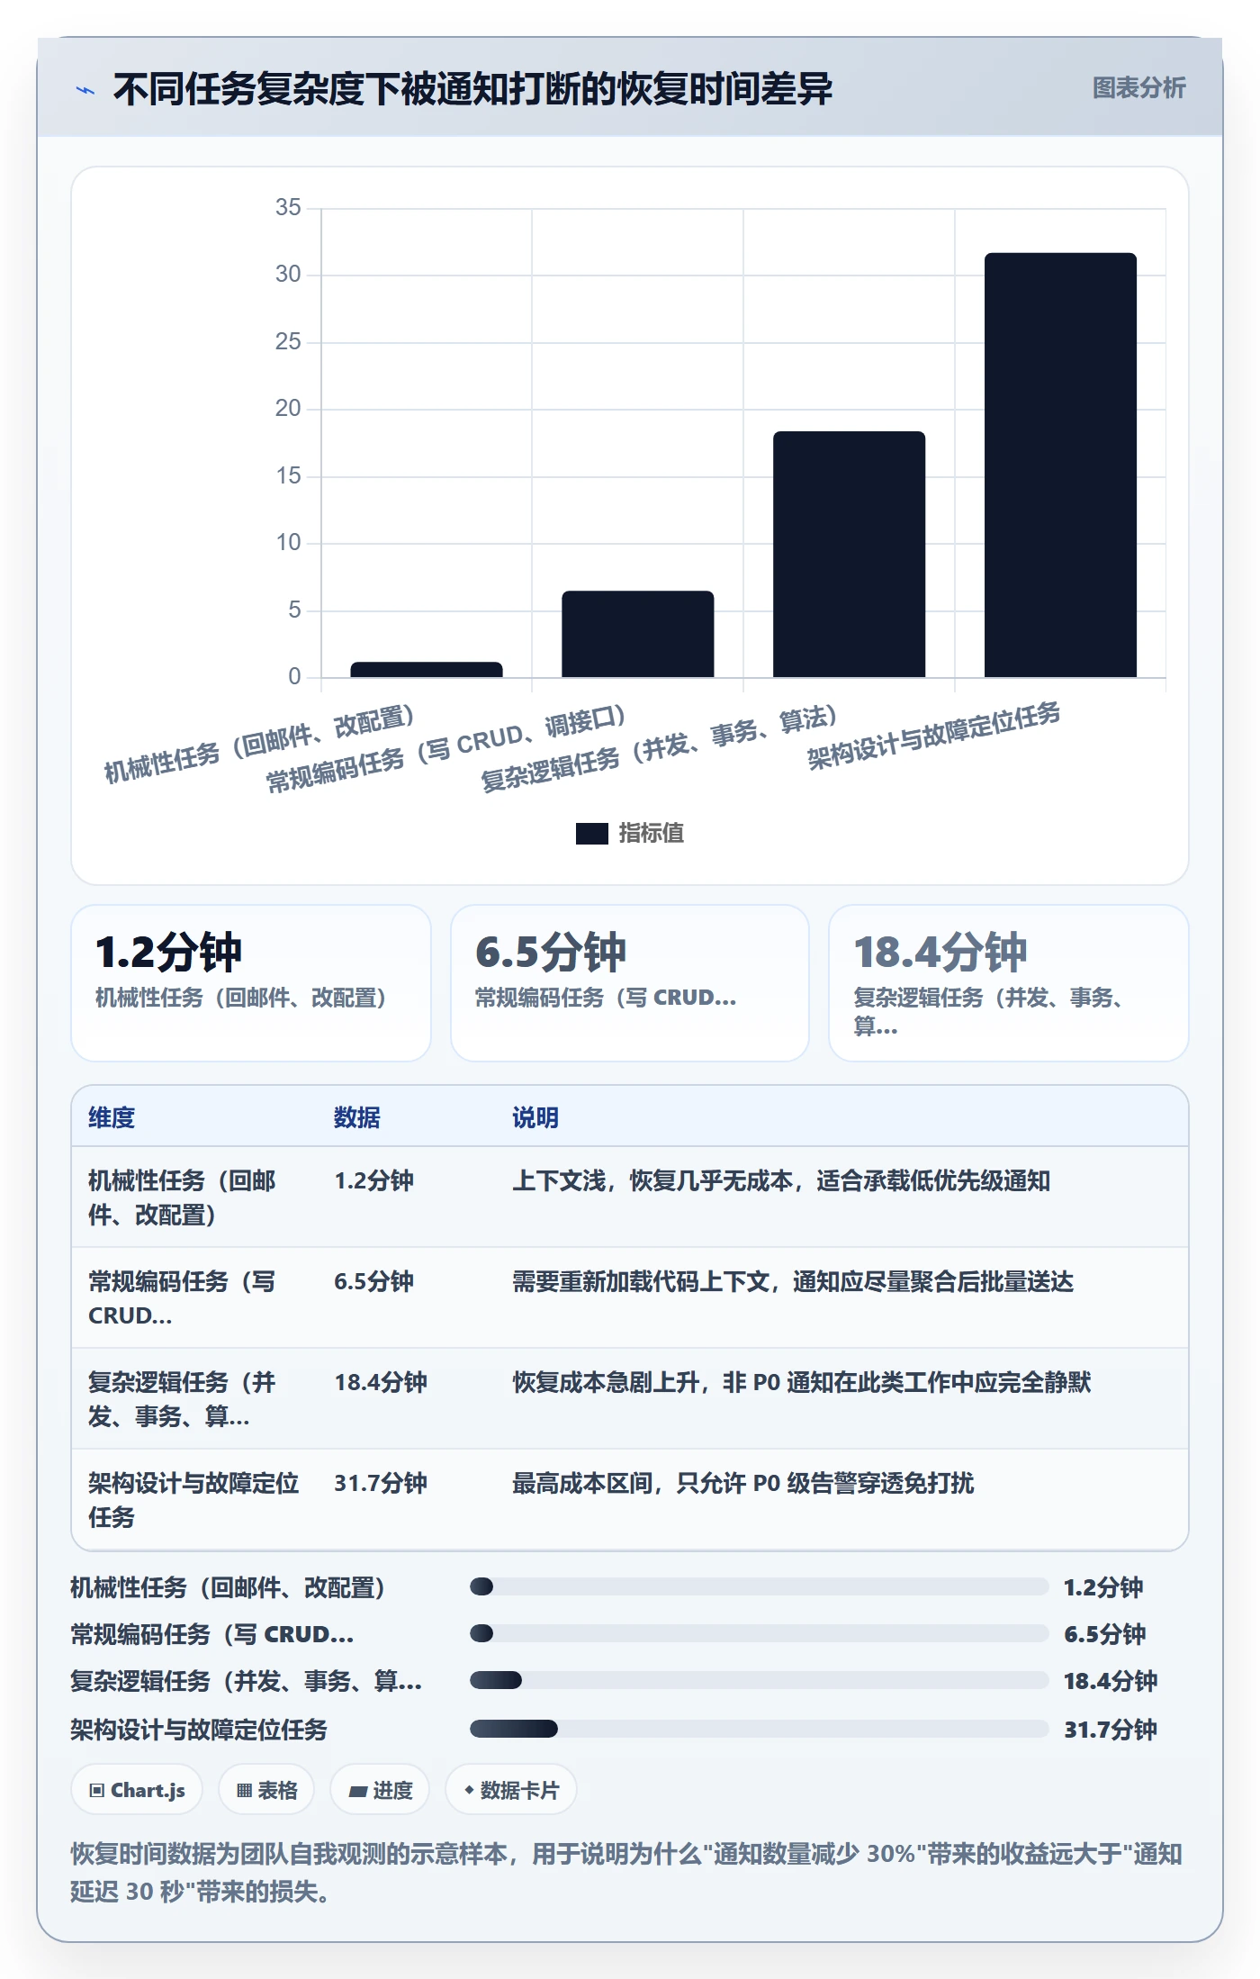Click the 指标值 legend label
Image resolution: width=1260 pixels, height=1979 pixels.
click(x=651, y=833)
